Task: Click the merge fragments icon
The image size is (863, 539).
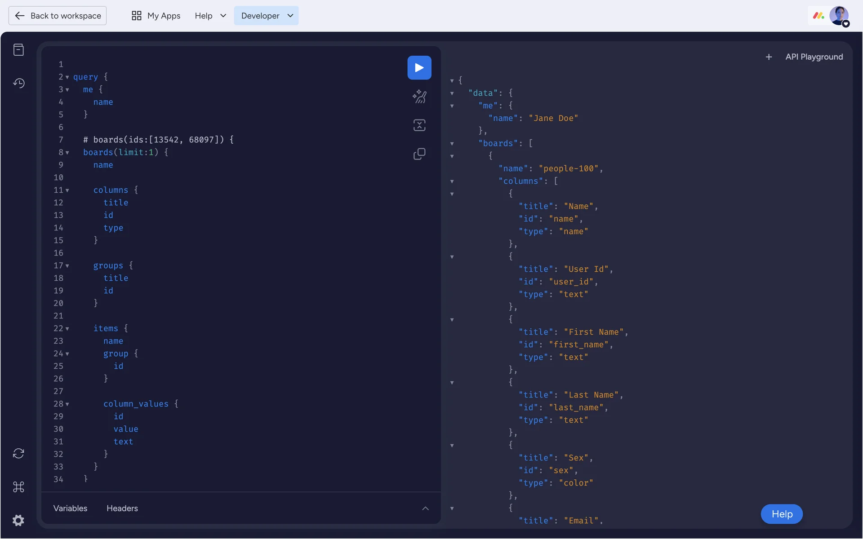Action: click(419, 125)
